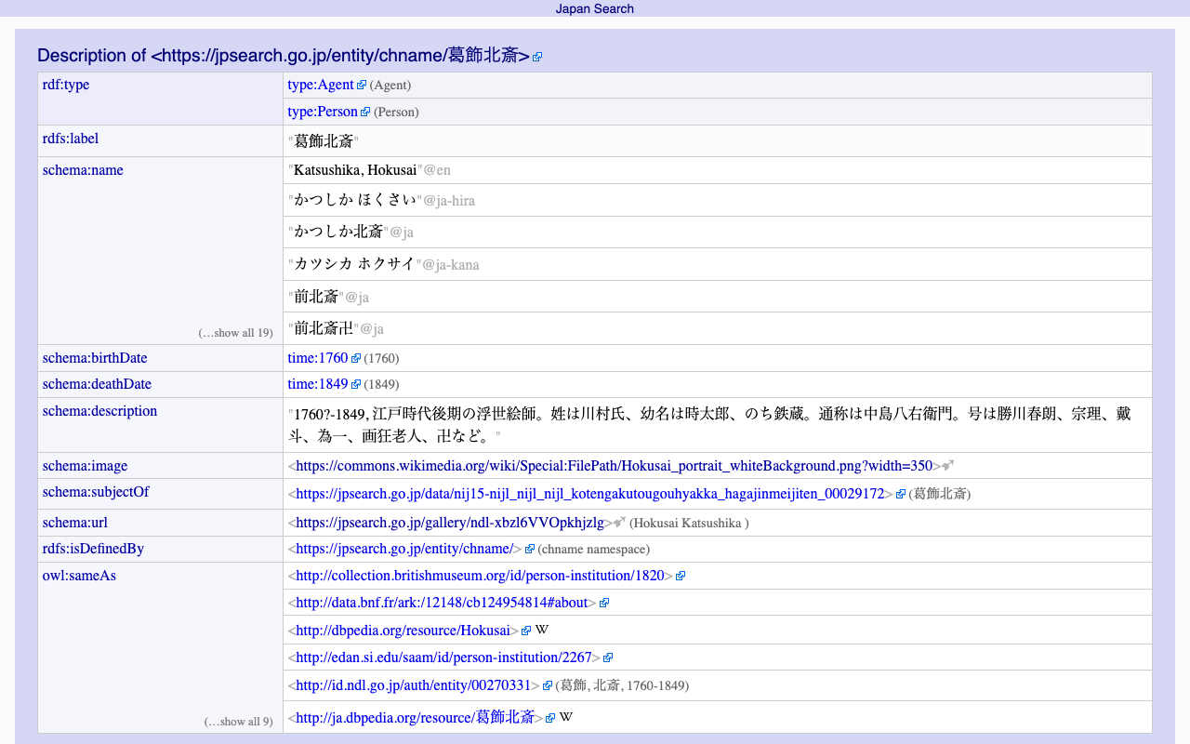
Task: Click the external link icon next to time:1849
Action: tap(354, 383)
